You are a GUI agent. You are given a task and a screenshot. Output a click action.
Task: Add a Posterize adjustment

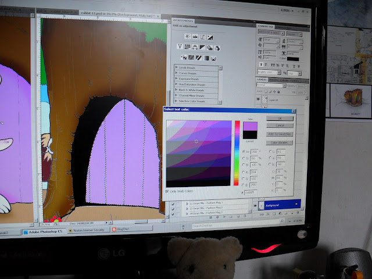[191, 58]
